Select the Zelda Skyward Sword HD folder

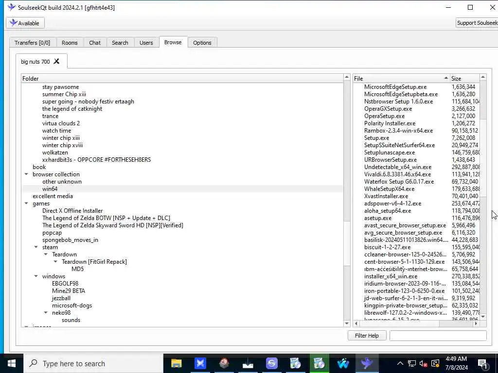point(113,225)
